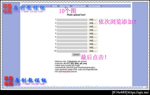This screenshot has width=150, height=95.
Task: Click the file path field for row 4
Action: 72,30
